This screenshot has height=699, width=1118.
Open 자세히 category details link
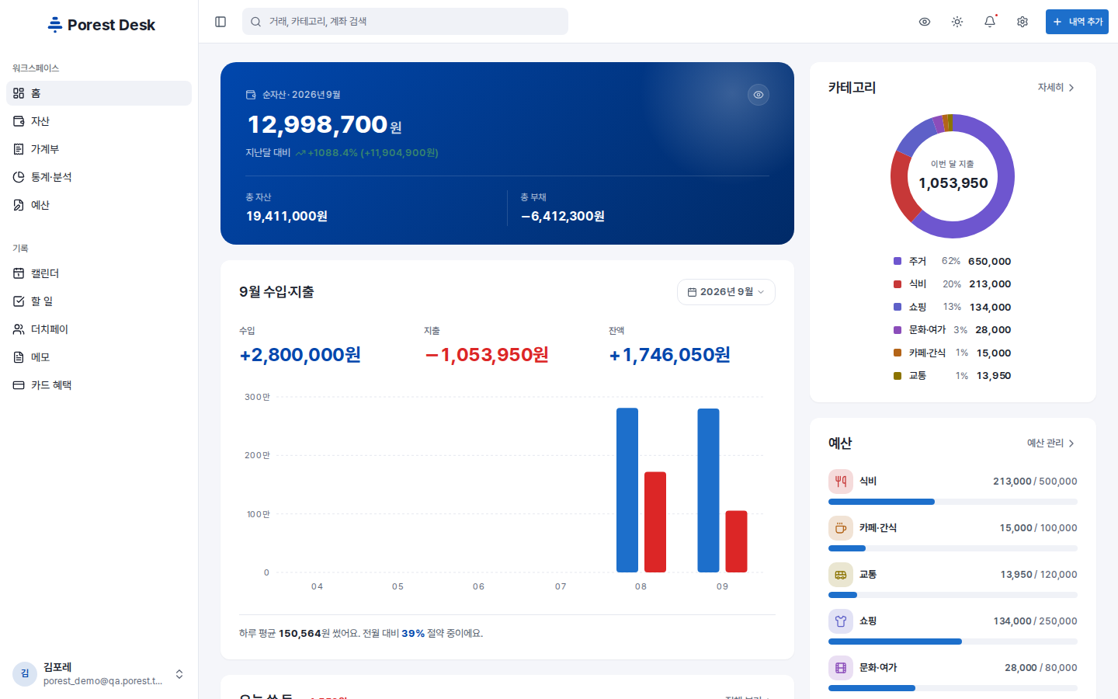(1056, 88)
